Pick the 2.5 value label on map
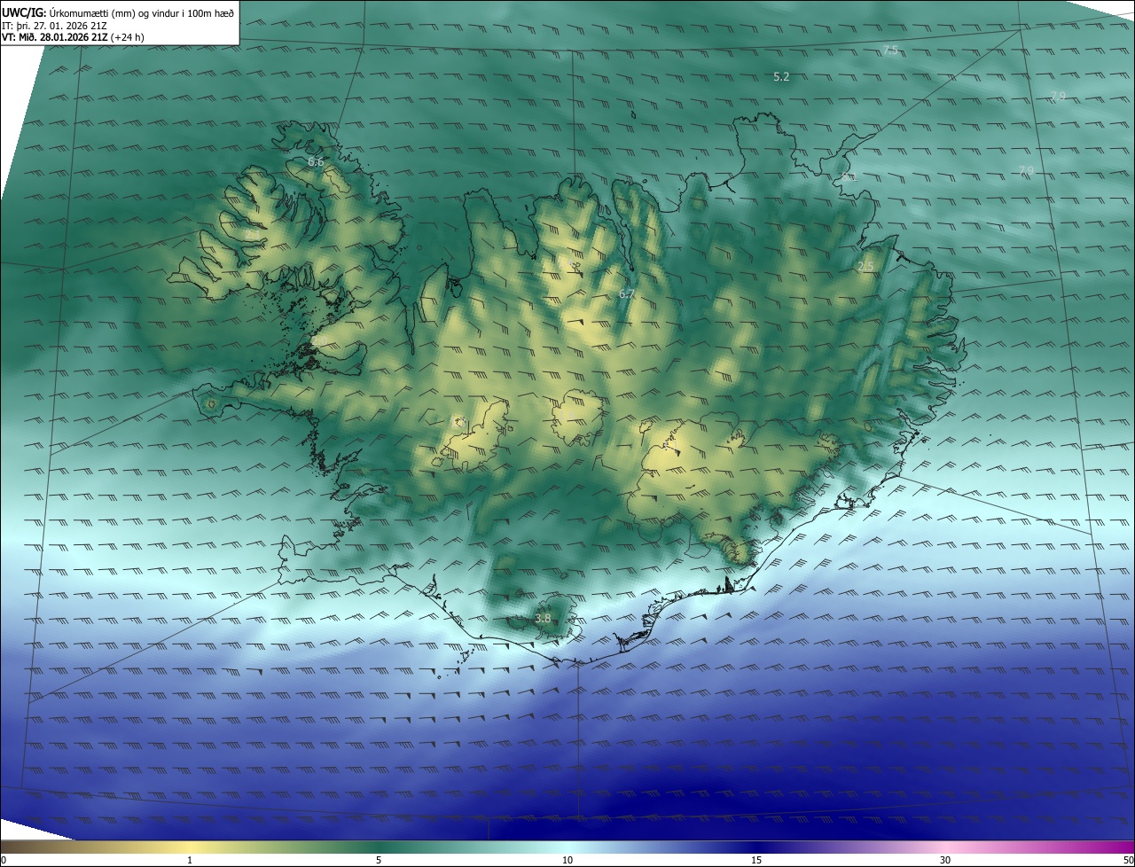Screen dimensions: 1135x867 866,266
